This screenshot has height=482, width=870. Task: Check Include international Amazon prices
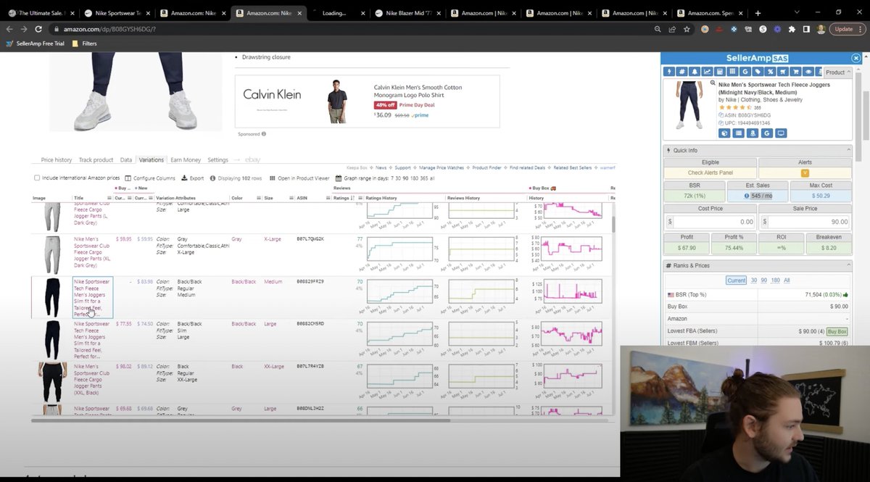pyautogui.click(x=37, y=178)
